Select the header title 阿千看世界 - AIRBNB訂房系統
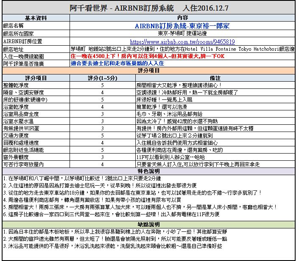Screen dimensions: 299x261 tap(122, 8)
